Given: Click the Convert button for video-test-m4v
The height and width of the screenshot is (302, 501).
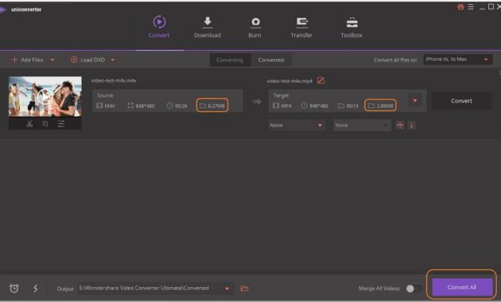Looking at the screenshot, I should 461,101.
